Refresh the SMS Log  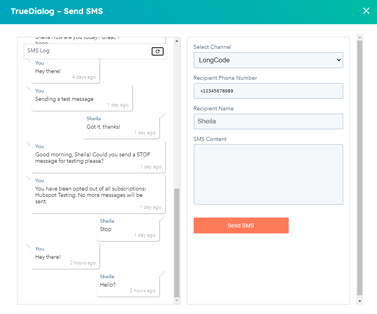tap(157, 51)
